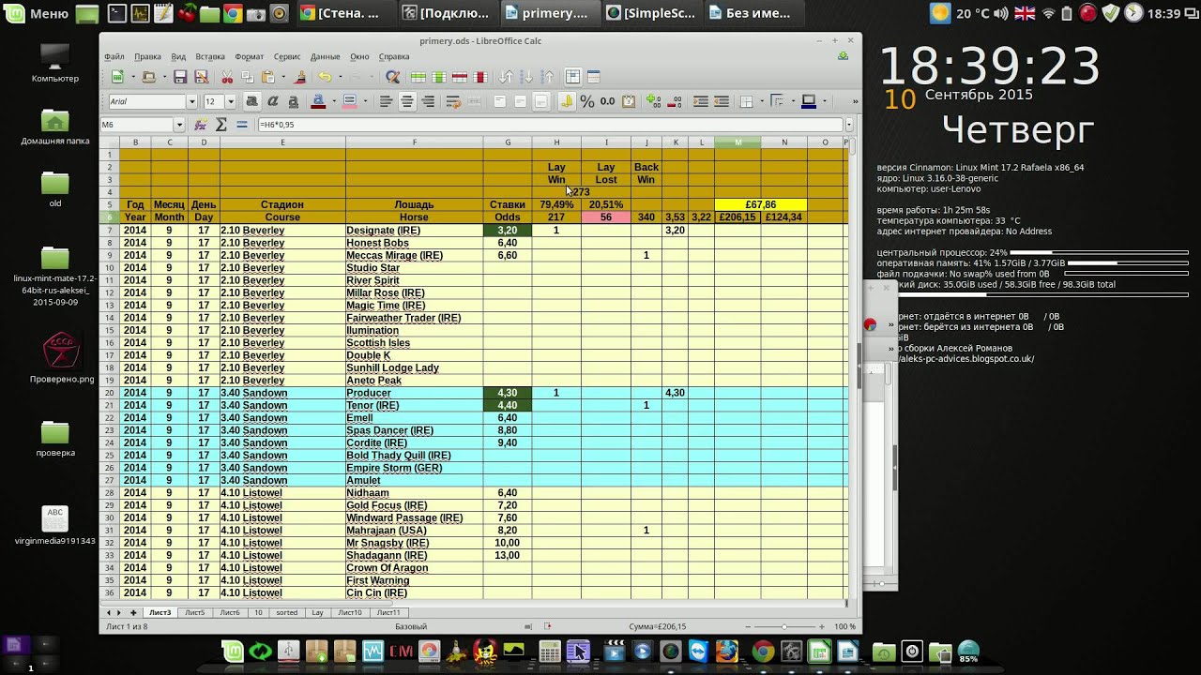Open the font color dropdown arrow
Viewport: 1201px width, 675px height.
click(x=334, y=101)
